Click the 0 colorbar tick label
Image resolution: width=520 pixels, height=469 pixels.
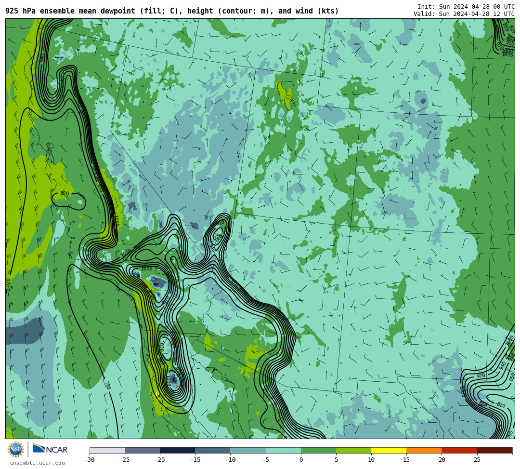coord(301,460)
